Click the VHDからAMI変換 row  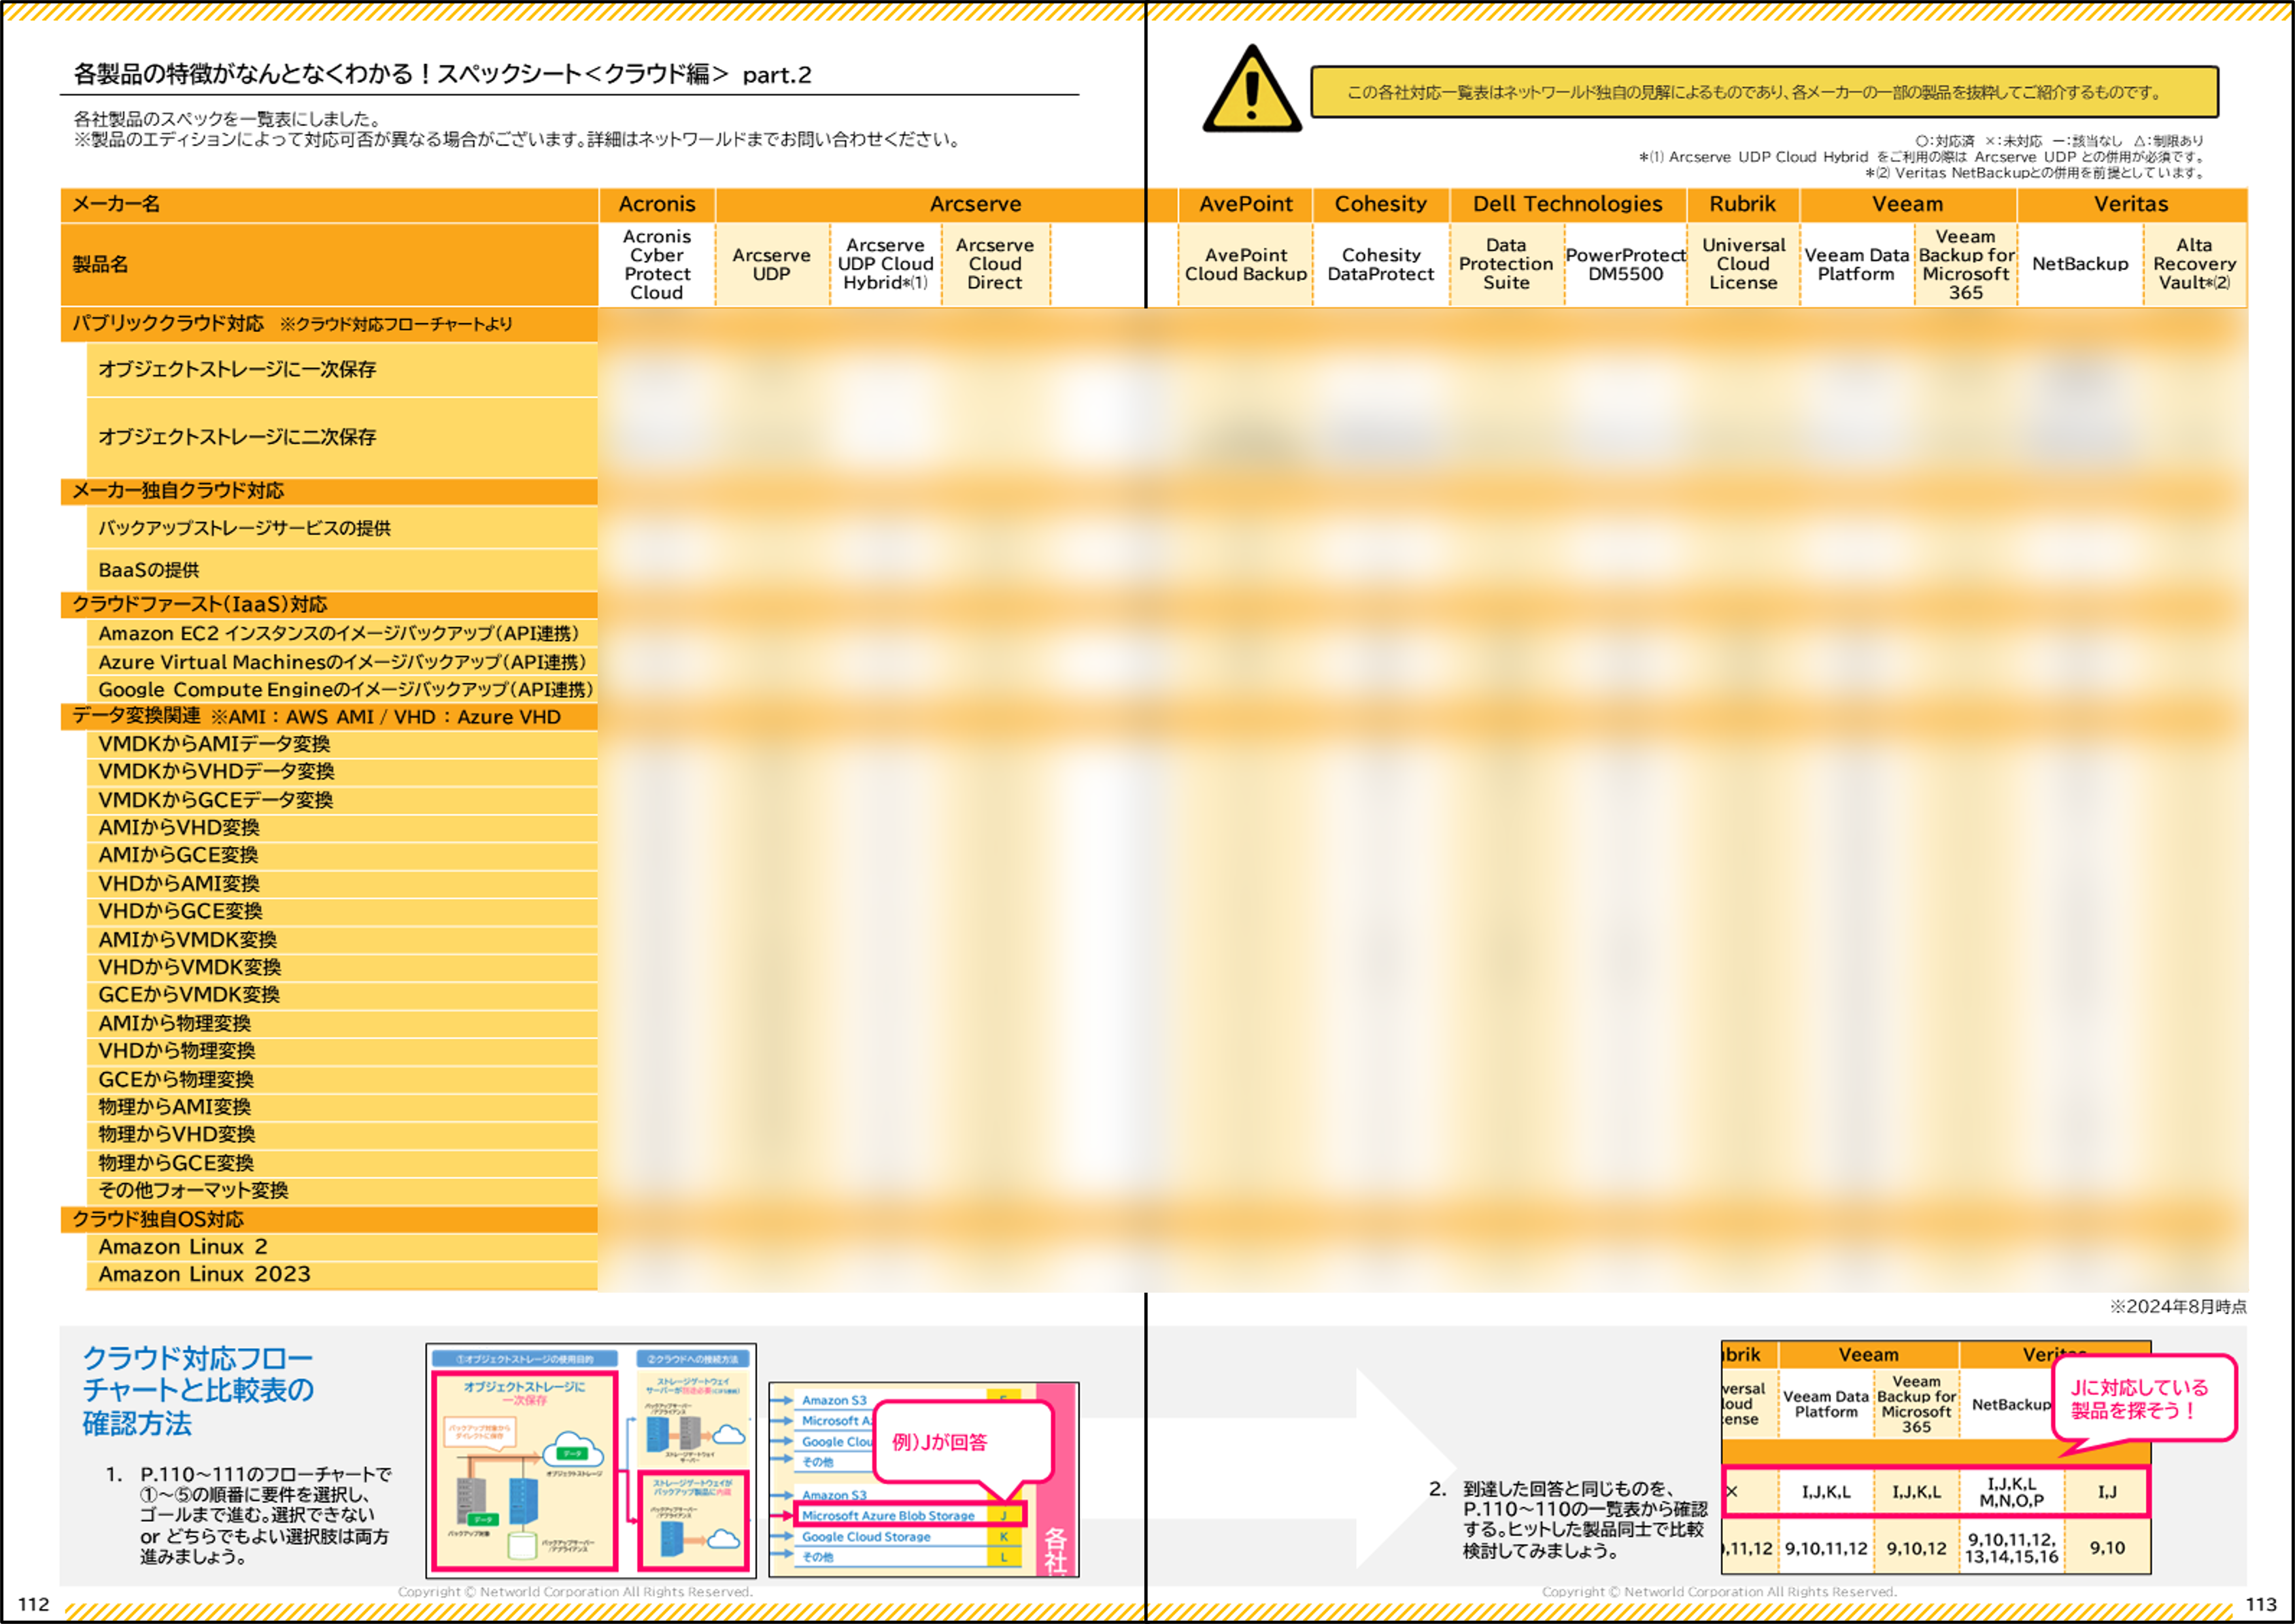tap(342, 884)
